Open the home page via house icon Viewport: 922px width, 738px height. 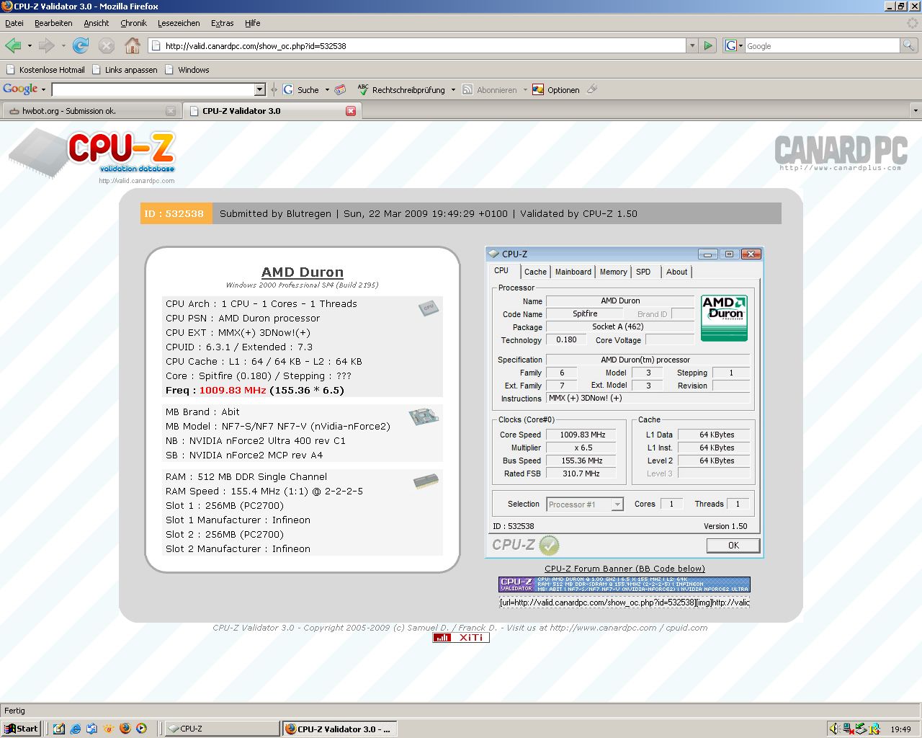[133, 45]
